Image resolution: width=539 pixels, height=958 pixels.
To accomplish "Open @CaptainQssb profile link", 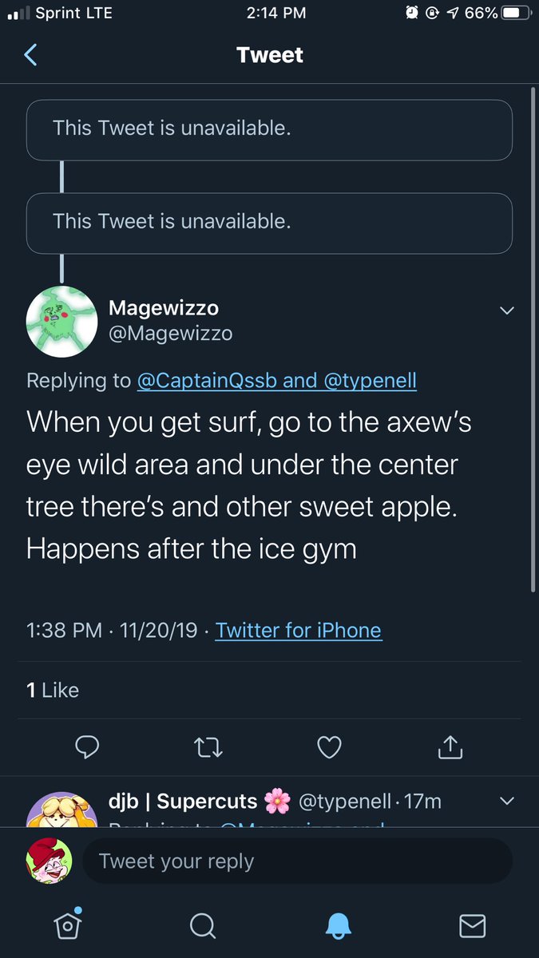I will 207,381.
